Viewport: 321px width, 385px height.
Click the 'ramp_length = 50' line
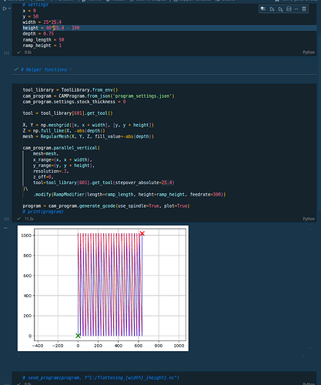point(43,40)
